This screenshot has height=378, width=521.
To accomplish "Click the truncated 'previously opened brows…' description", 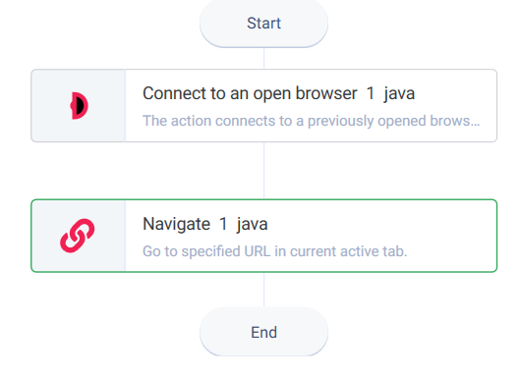I will [311, 121].
